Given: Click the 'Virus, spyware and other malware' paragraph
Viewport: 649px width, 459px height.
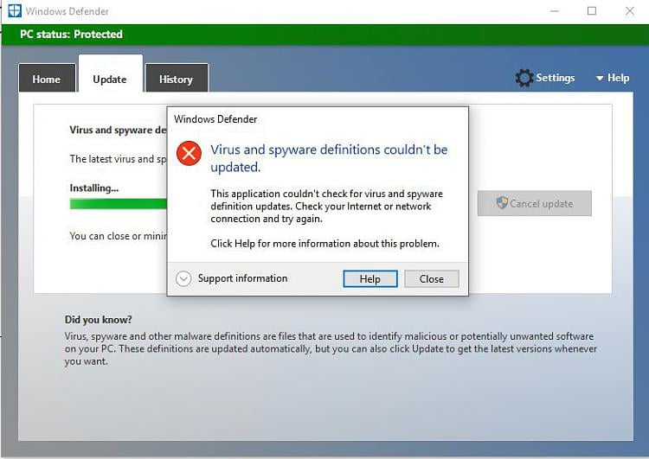Looking at the screenshot, I should tap(331, 348).
